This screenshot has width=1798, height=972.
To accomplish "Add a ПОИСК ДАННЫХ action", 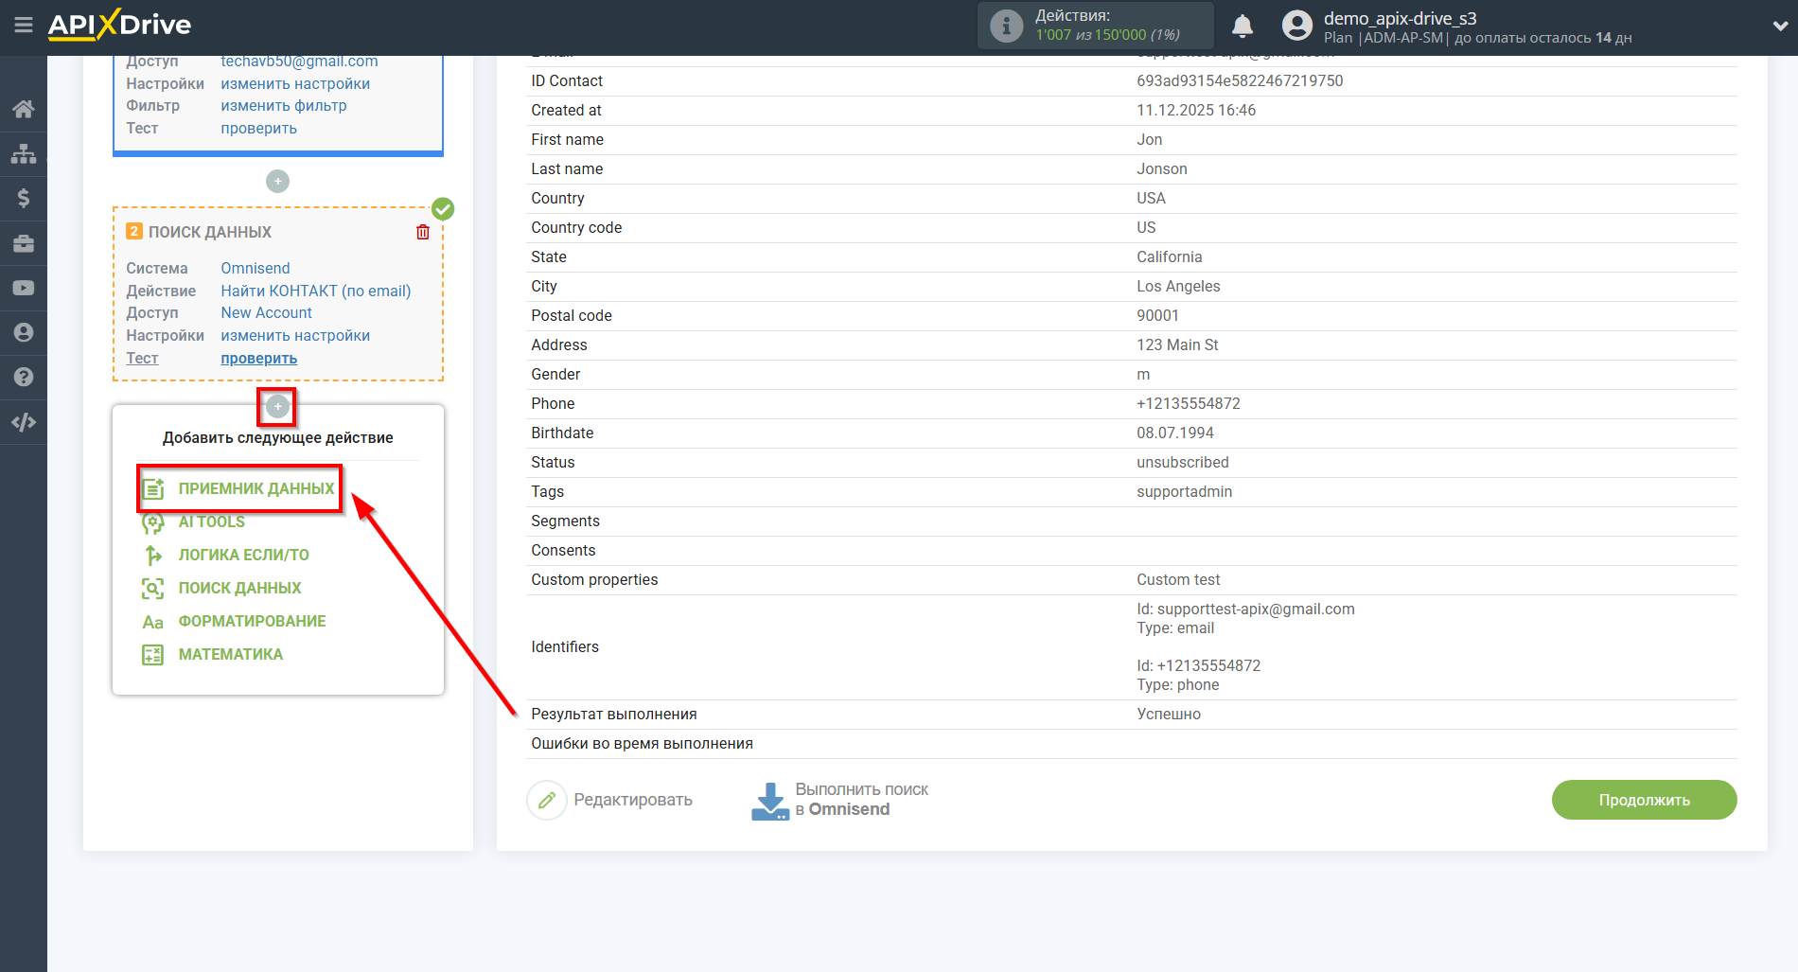I will coord(238,588).
